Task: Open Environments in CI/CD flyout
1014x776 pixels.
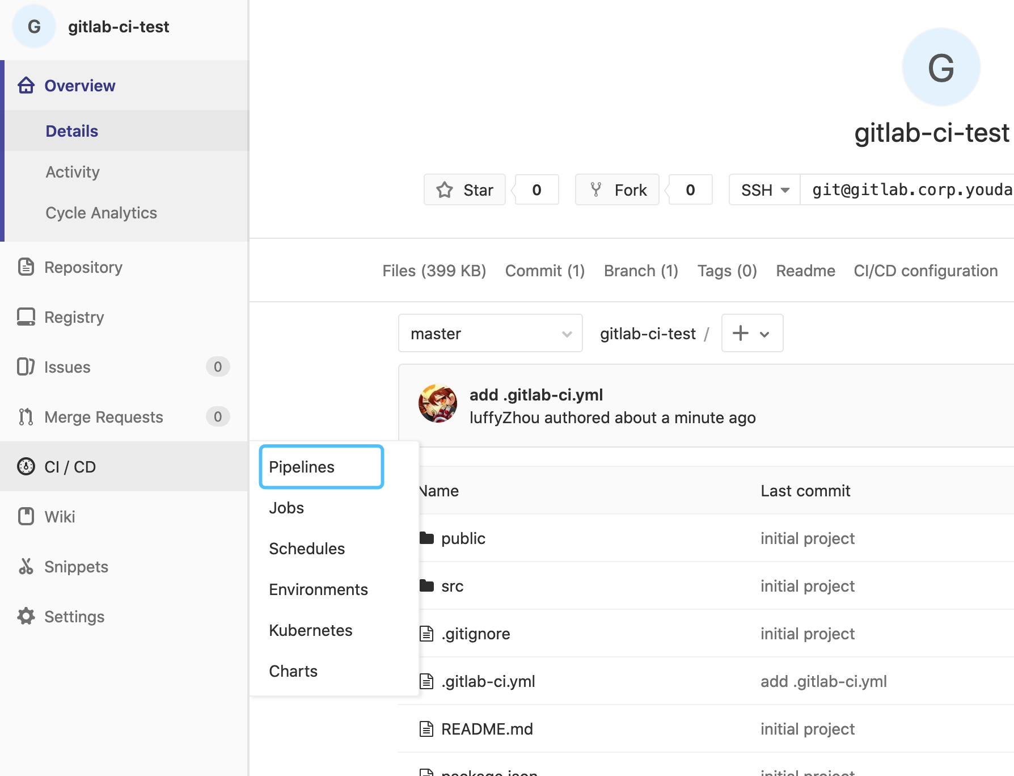Action: click(319, 589)
